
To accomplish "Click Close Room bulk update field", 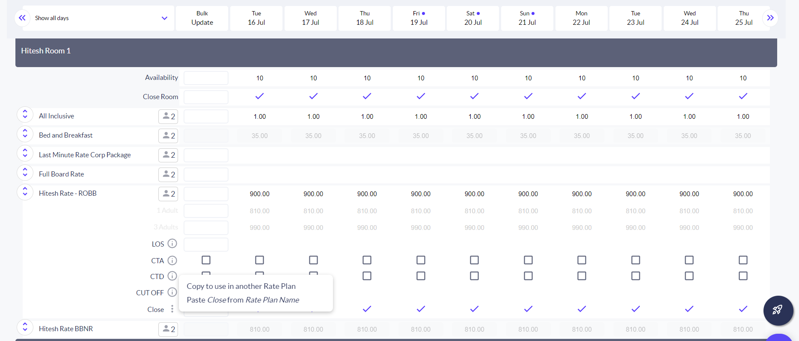I will pos(206,97).
